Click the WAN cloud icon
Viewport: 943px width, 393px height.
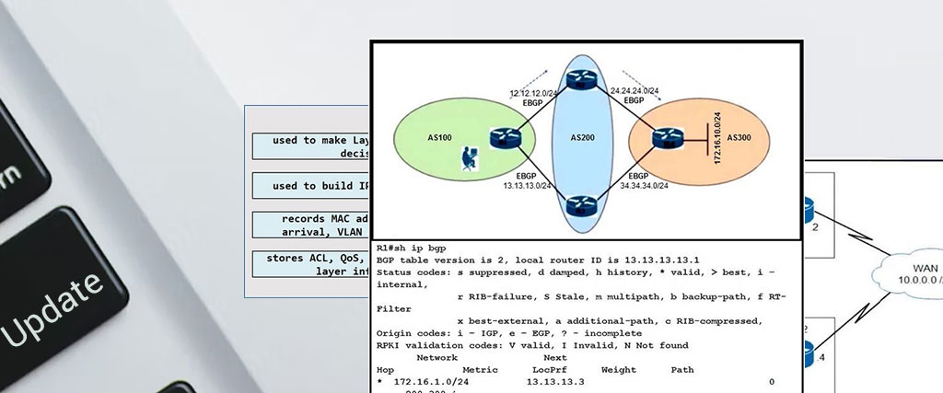(905, 274)
